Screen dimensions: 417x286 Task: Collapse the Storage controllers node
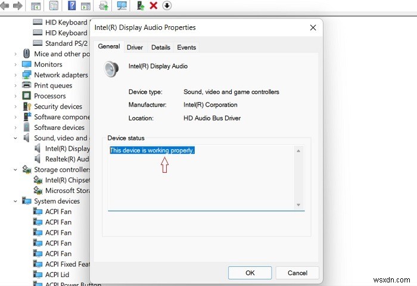15,169
